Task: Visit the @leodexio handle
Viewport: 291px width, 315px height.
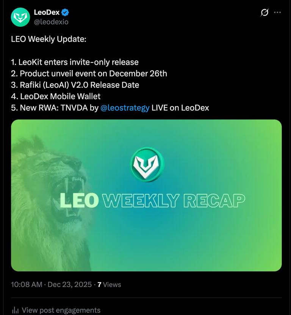Action: tap(51, 22)
